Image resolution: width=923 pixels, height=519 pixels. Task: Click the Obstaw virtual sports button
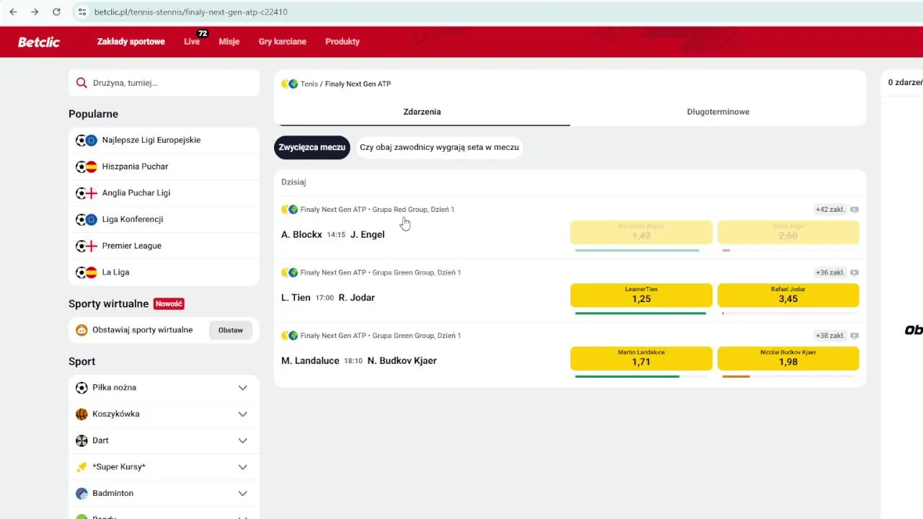(x=231, y=330)
